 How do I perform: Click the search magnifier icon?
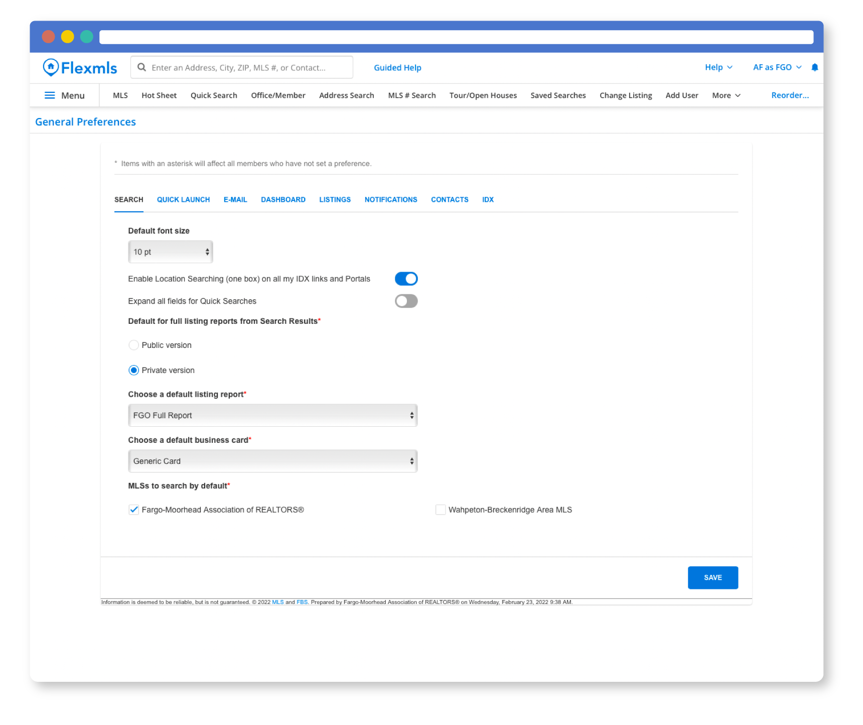coord(142,67)
